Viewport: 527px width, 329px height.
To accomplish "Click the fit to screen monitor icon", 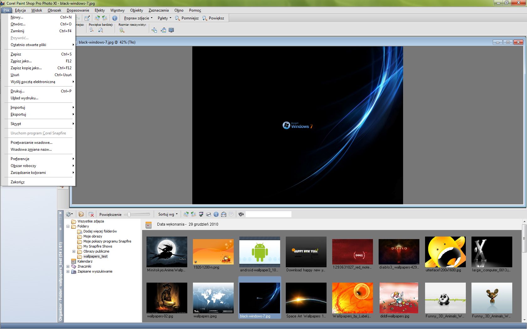I will pyautogui.click(x=171, y=30).
